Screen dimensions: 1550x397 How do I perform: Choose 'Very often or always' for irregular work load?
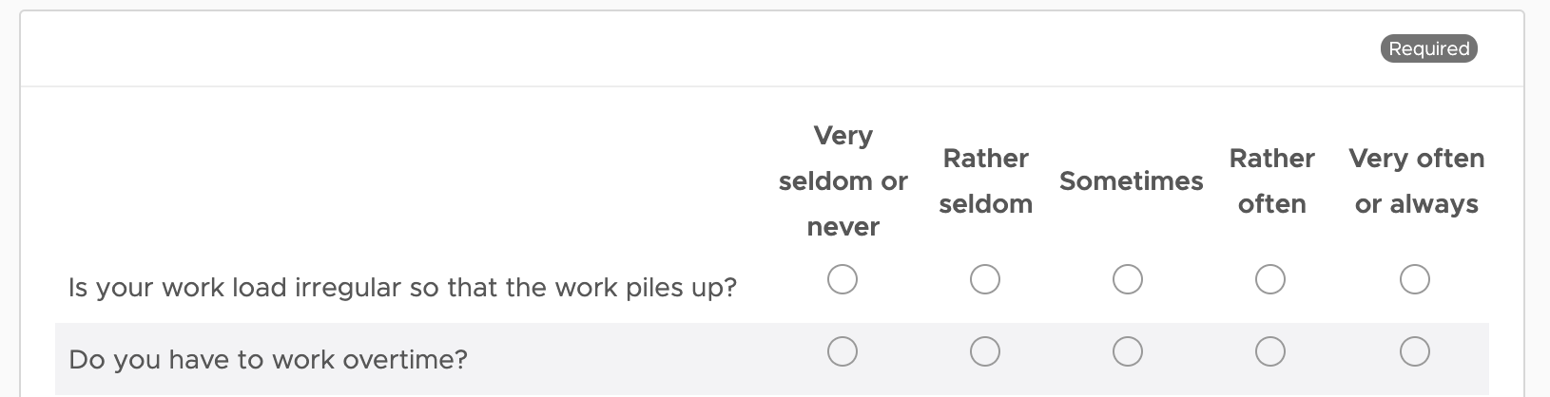pos(1415,279)
